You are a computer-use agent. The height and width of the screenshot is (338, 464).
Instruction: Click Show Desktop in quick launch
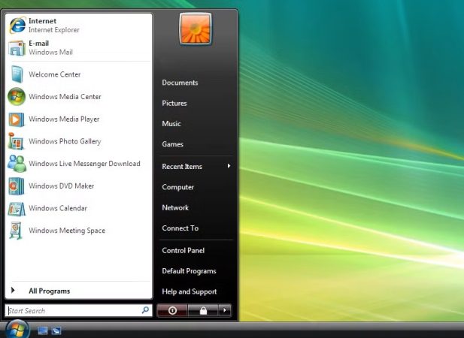(x=43, y=330)
